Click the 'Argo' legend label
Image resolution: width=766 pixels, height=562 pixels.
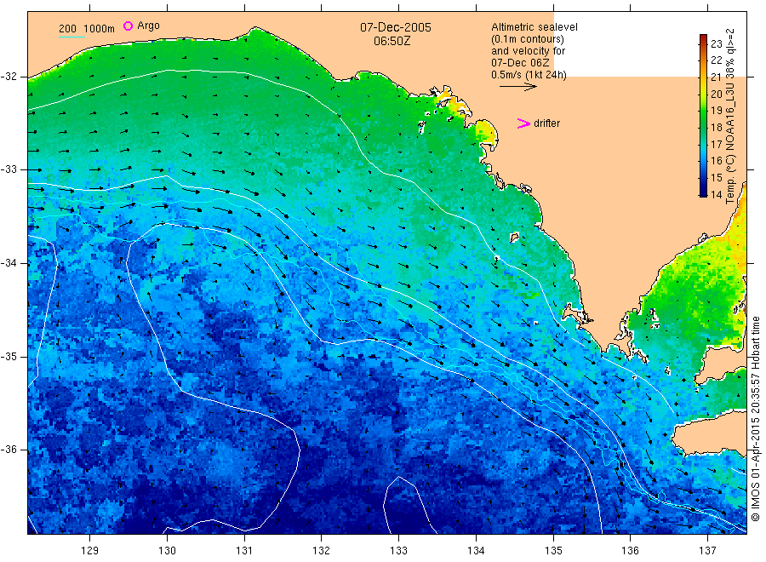148,26
